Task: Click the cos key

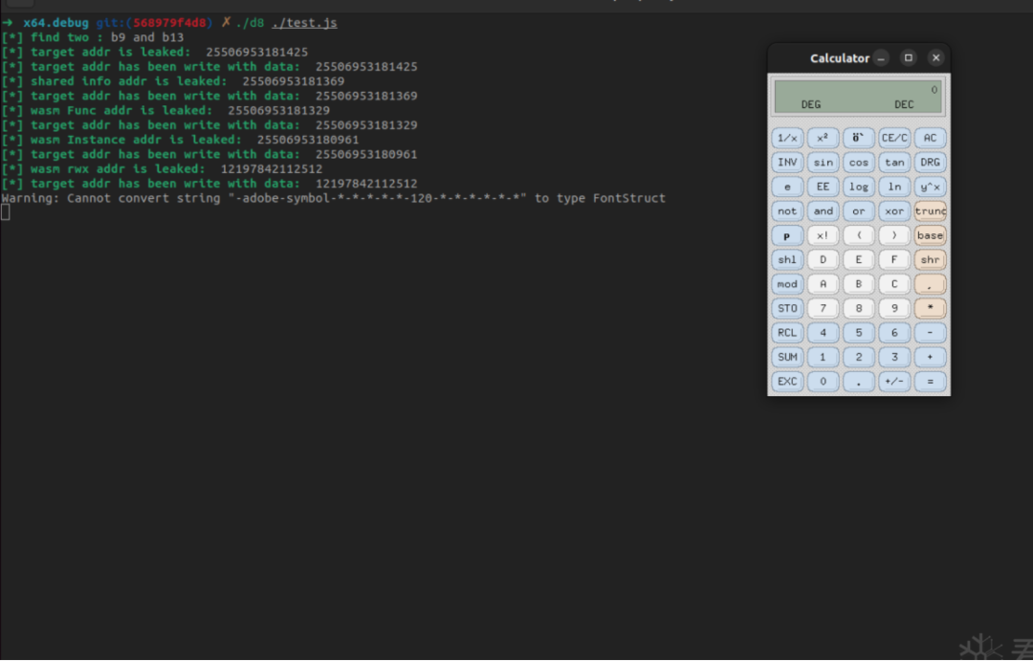Action: (x=858, y=162)
